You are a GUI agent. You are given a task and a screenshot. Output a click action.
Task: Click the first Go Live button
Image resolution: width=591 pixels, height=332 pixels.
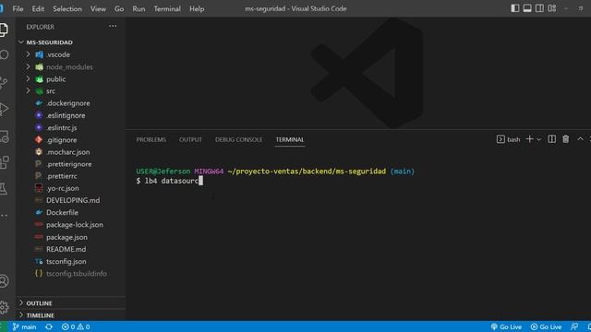point(506,326)
